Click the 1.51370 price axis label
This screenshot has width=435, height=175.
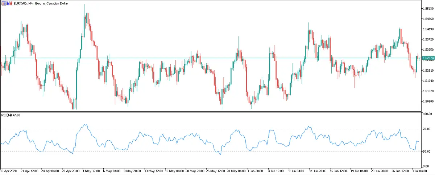pos(428,91)
